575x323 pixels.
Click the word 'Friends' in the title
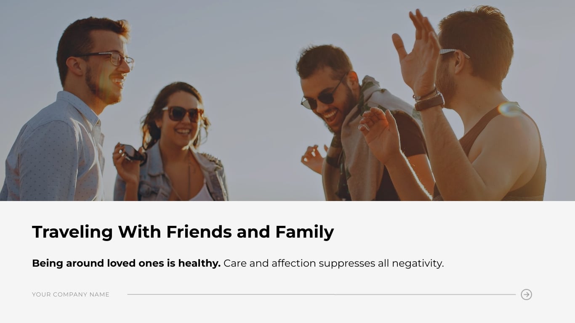(x=199, y=232)
